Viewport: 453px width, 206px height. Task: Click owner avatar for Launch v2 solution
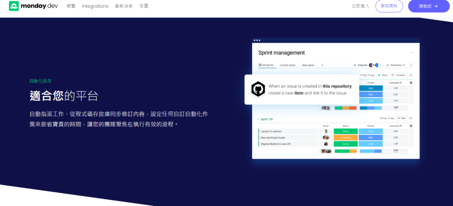coord(326,131)
